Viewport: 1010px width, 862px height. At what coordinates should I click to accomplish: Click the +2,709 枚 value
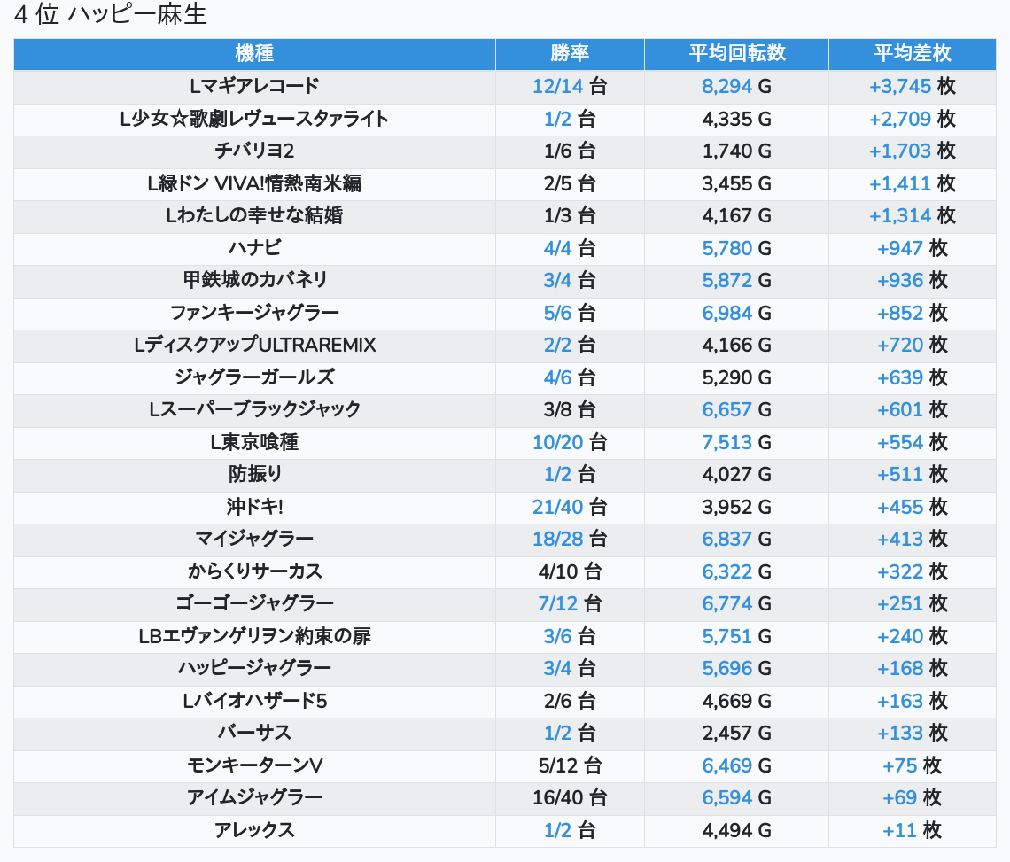[912, 119]
